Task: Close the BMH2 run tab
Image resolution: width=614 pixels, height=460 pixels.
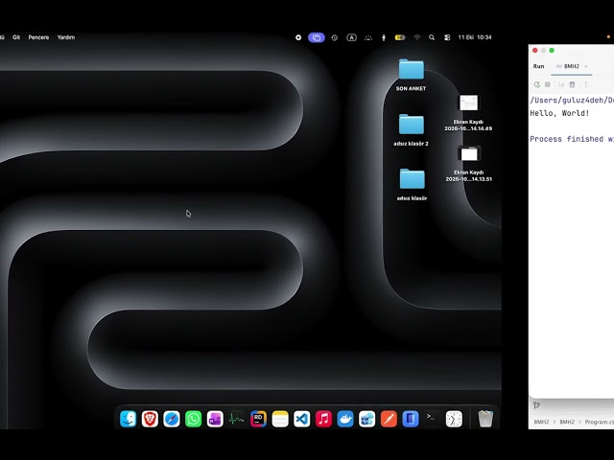Action: pos(586,66)
